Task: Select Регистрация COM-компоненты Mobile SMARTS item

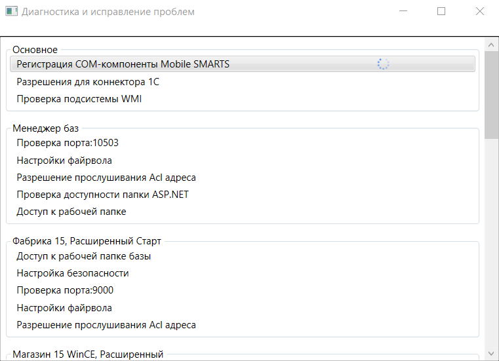Action: point(243,64)
